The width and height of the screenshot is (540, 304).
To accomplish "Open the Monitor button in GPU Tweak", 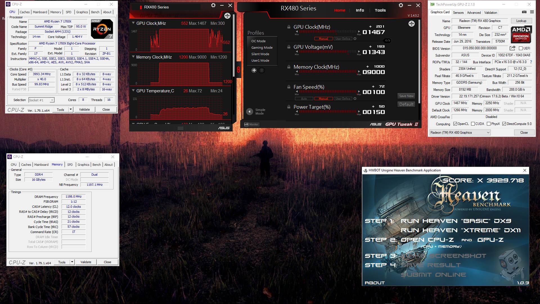I will 251,124.
